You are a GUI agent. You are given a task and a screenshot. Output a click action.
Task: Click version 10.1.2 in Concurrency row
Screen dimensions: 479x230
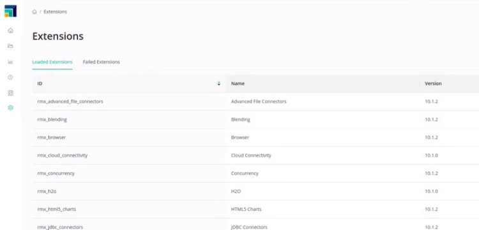(x=431, y=173)
